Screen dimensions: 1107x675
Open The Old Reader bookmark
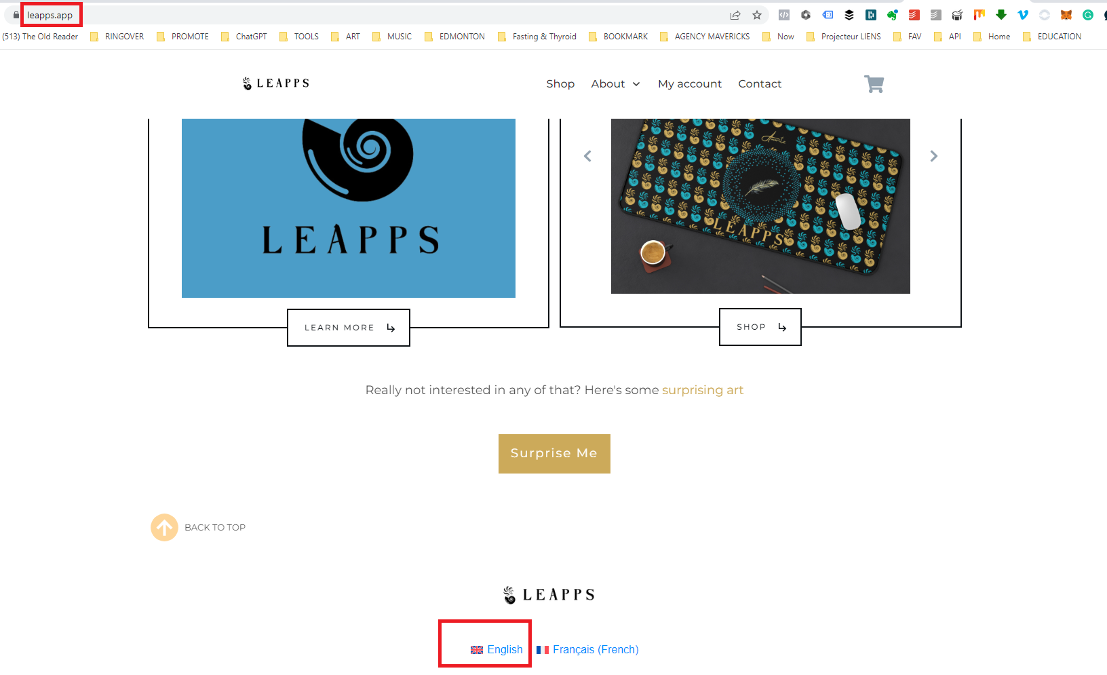click(40, 37)
